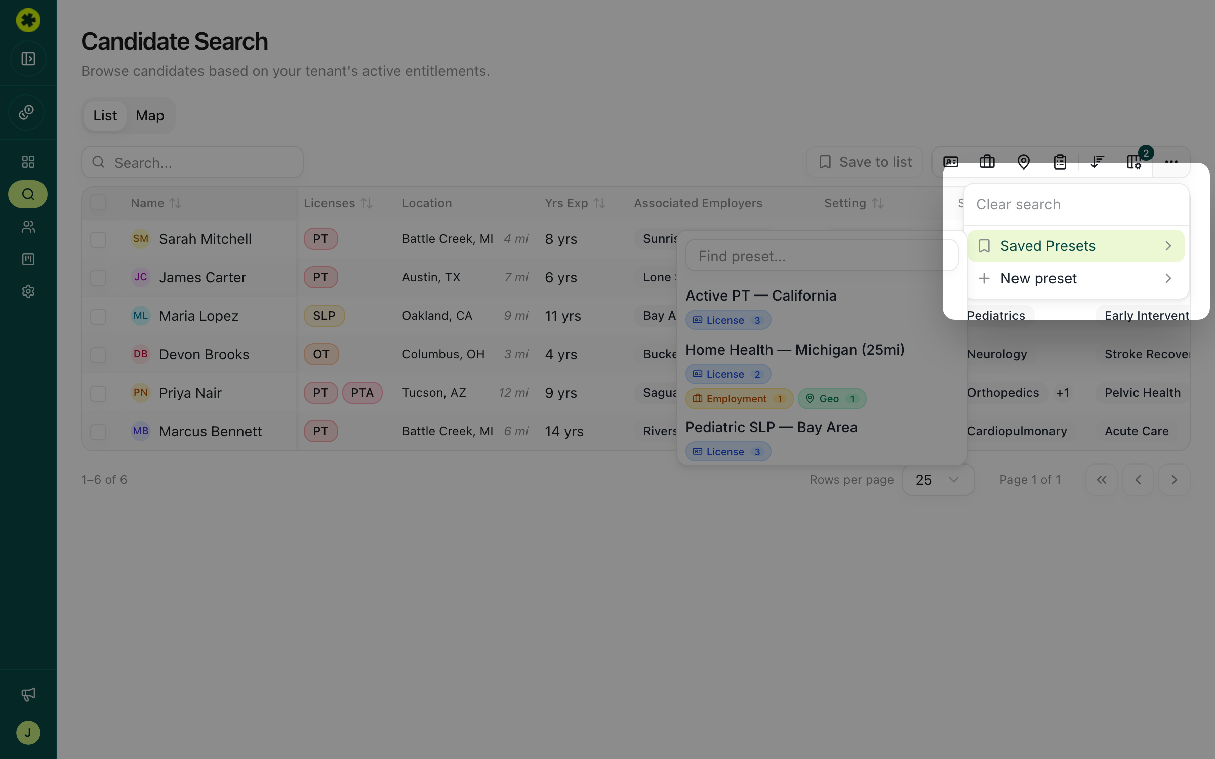Go to next page chevron
Viewport: 1215px width, 759px height.
[x=1174, y=480]
